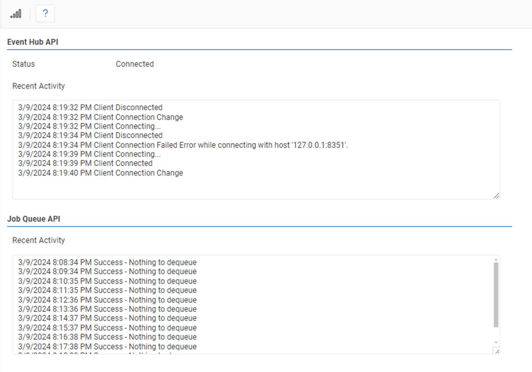This screenshot has width=532, height=372.
Task: Click the signal strength bars icon
Action: (16, 14)
